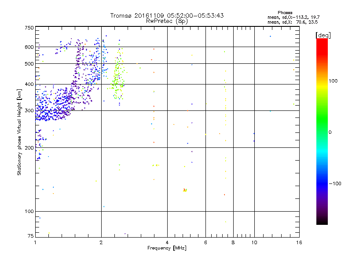This screenshot has width=352, height=264.
Task: Click the '[deg]' colorbar unit label
Action: 323,35
